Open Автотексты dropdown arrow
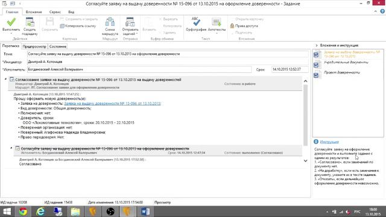386x217 pixels. [x=217, y=34]
